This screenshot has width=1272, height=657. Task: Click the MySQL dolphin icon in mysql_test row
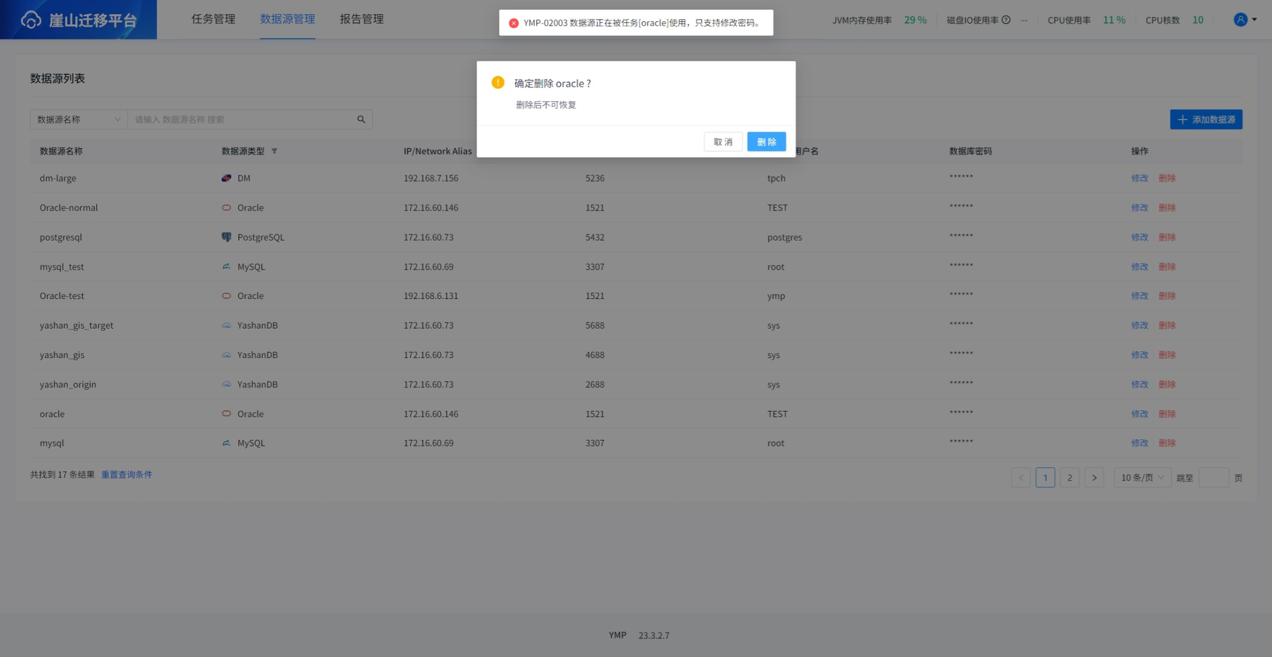pyautogui.click(x=226, y=266)
